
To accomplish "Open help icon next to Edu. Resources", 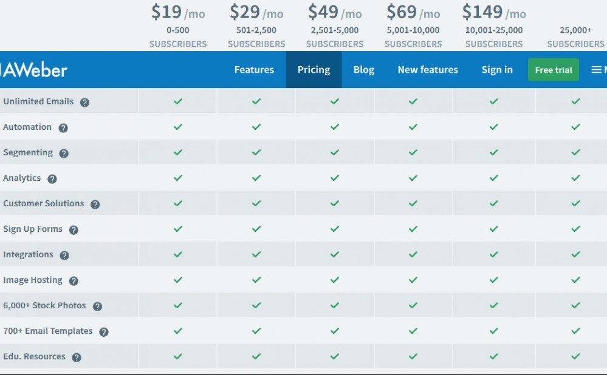I will point(77,357).
